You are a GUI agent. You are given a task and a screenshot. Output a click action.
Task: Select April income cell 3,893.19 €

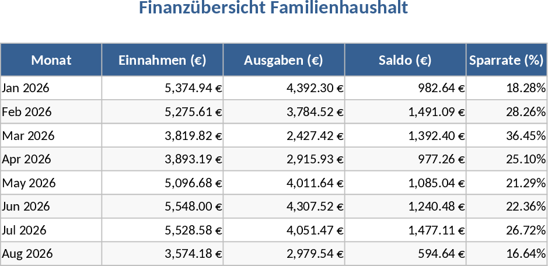click(x=193, y=159)
